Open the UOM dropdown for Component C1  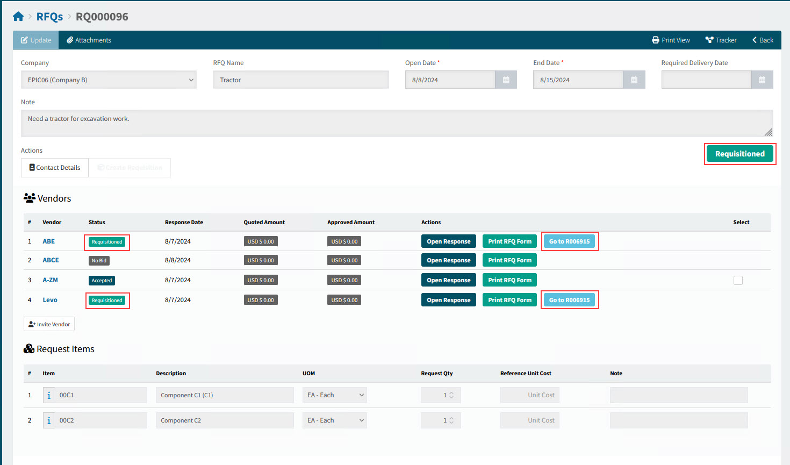click(x=334, y=395)
